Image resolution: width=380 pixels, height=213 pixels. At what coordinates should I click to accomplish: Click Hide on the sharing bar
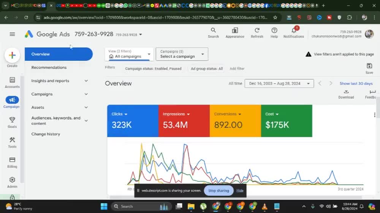pos(240,191)
